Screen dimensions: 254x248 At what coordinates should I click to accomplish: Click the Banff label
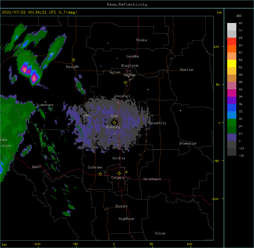coord(37,167)
